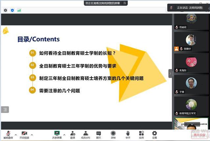Check the green network signal icon

tap(19, 10)
